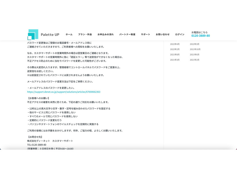
Task: Open the support.denet.co.jp article link
Action: (x=64, y=92)
